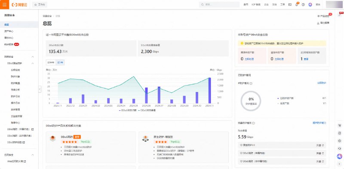Open the AI assistant icon in header

pyautogui.click(x=310, y=5)
